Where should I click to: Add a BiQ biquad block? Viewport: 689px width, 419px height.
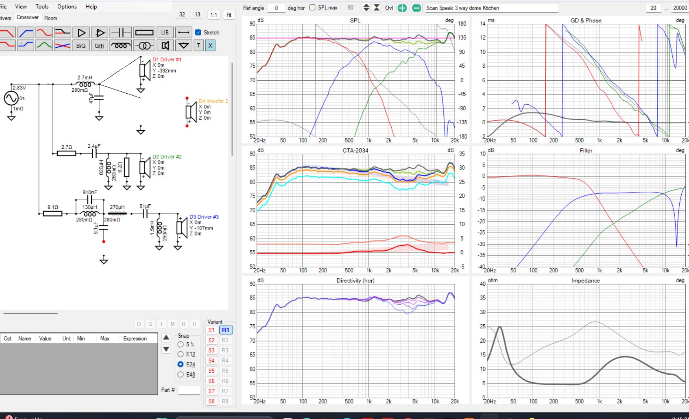coord(81,46)
